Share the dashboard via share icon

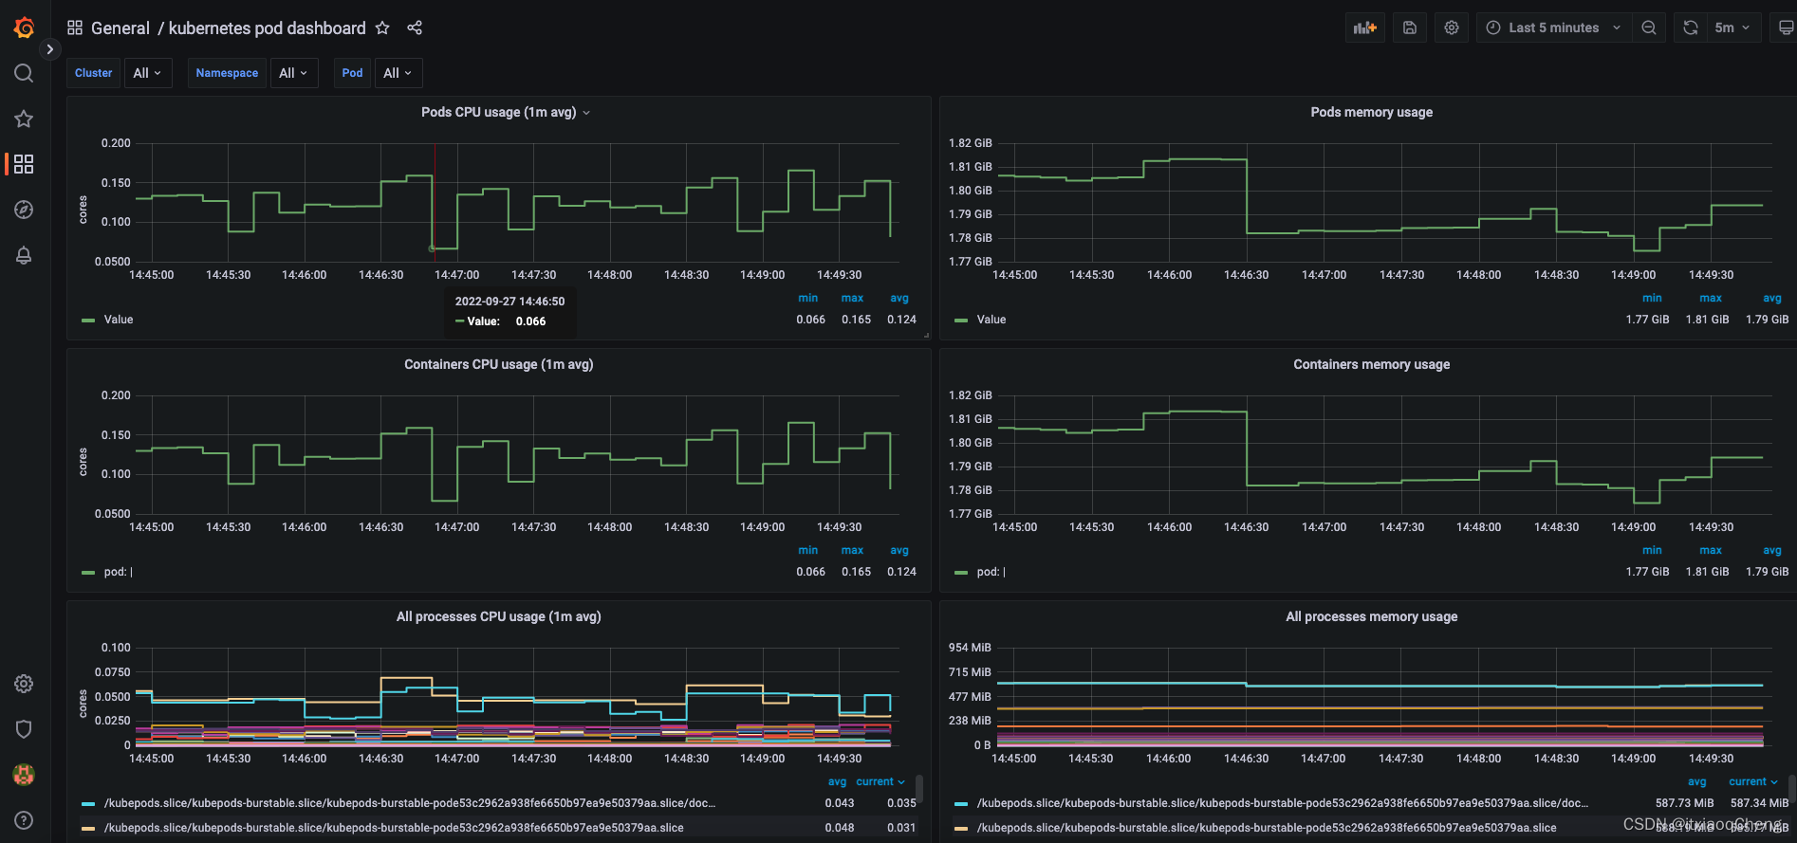(x=415, y=27)
